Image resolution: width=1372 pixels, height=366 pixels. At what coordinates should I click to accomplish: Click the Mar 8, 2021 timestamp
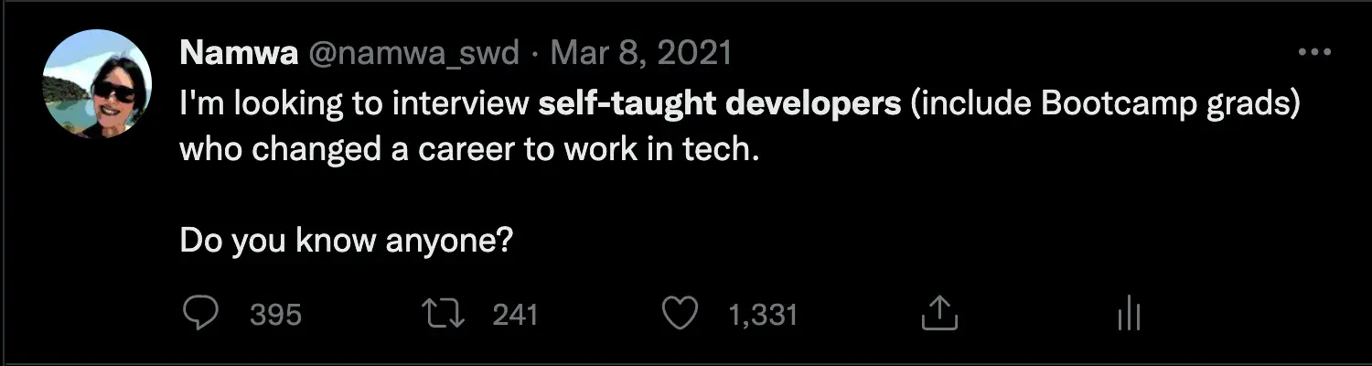coord(641,53)
